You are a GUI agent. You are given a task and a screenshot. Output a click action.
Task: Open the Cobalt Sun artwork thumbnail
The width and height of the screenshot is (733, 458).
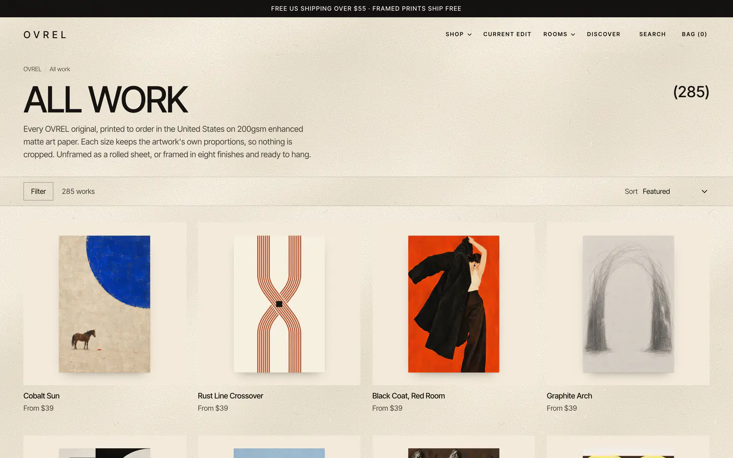[x=104, y=304]
